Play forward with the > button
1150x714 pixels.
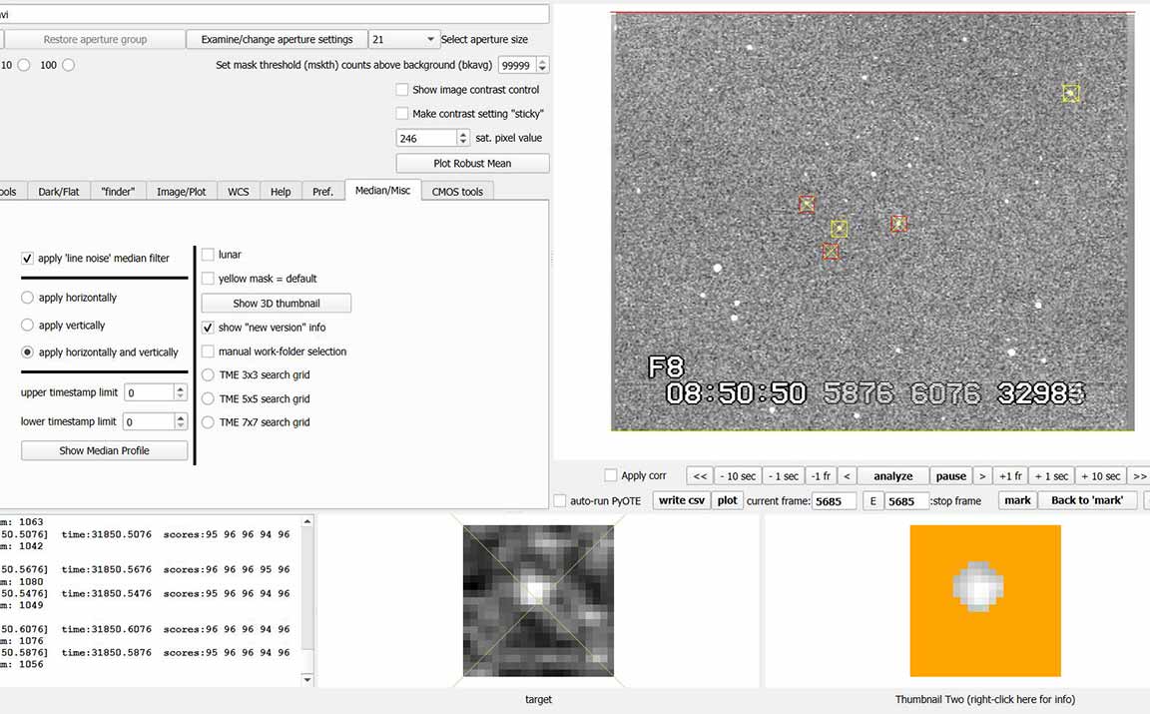[982, 476]
